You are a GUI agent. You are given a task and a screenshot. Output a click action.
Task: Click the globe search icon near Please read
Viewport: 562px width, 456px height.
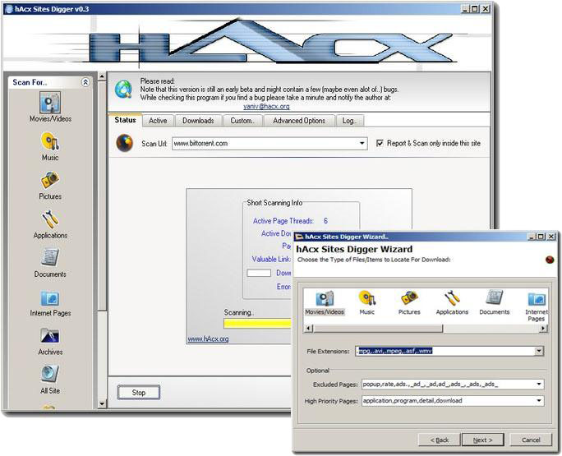point(123,90)
